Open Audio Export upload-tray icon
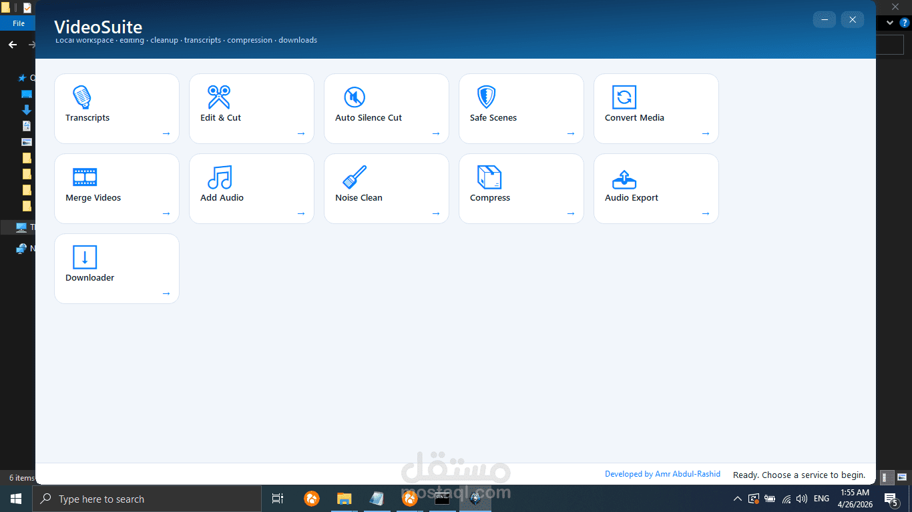This screenshot has width=912, height=512. click(624, 179)
